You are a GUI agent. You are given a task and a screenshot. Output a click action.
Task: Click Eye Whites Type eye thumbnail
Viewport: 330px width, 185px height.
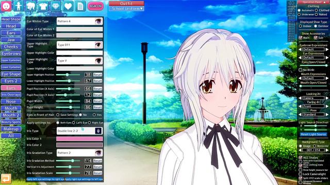pyautogui.click(x=98, y=21)
